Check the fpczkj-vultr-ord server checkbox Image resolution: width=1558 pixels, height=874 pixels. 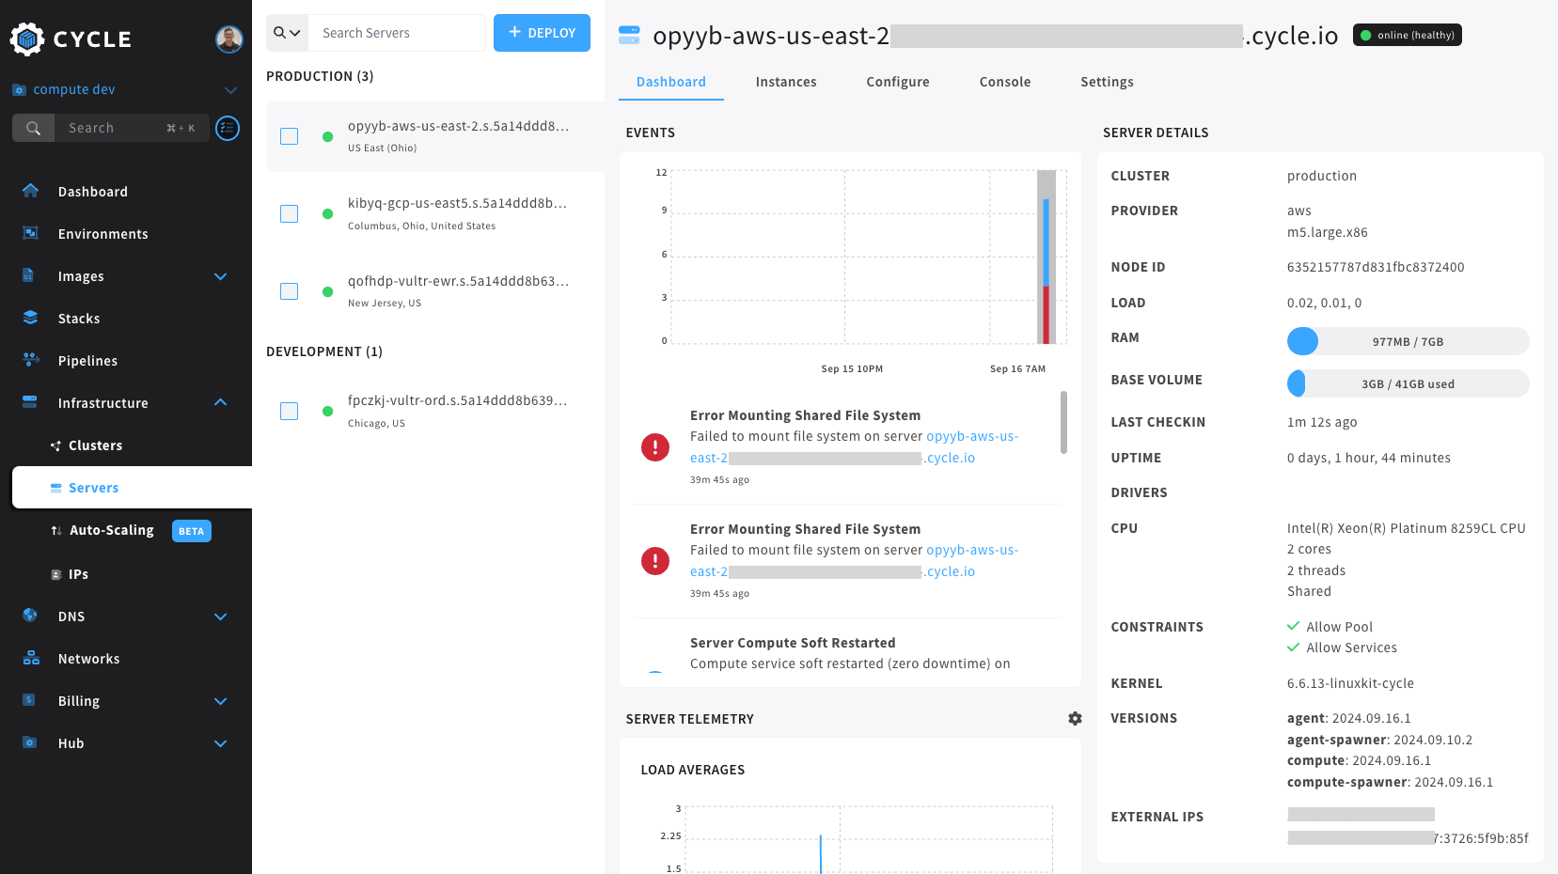tap(290, 411)
